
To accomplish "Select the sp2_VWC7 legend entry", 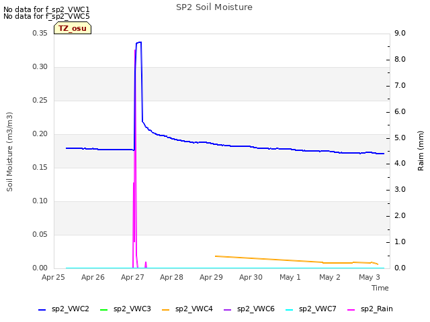I will coord(310,309).
